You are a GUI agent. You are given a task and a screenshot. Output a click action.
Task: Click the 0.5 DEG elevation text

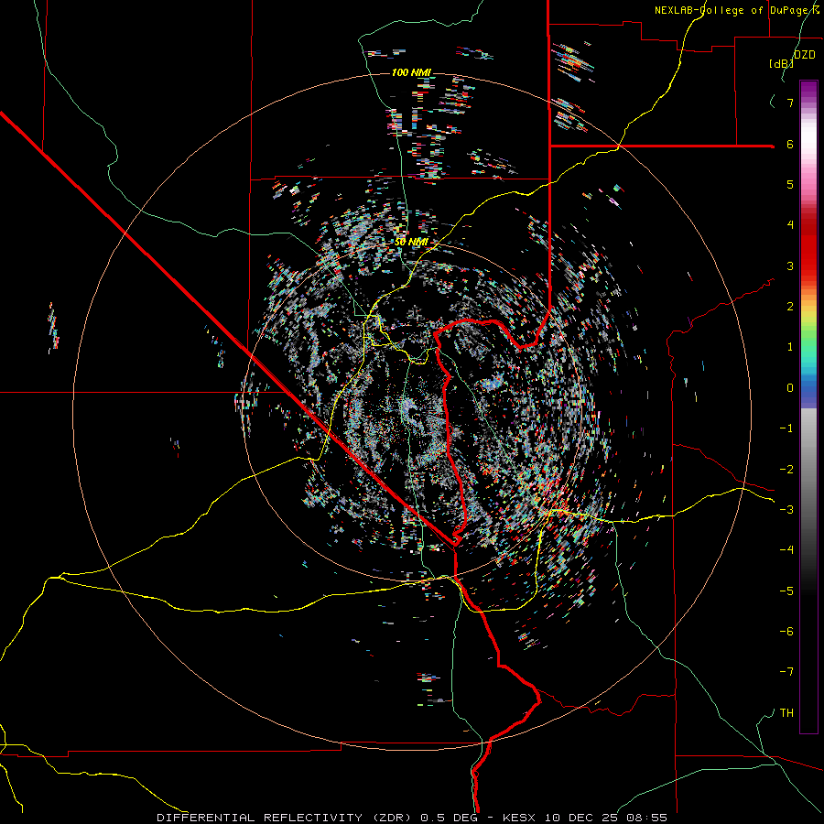point(449,818)
